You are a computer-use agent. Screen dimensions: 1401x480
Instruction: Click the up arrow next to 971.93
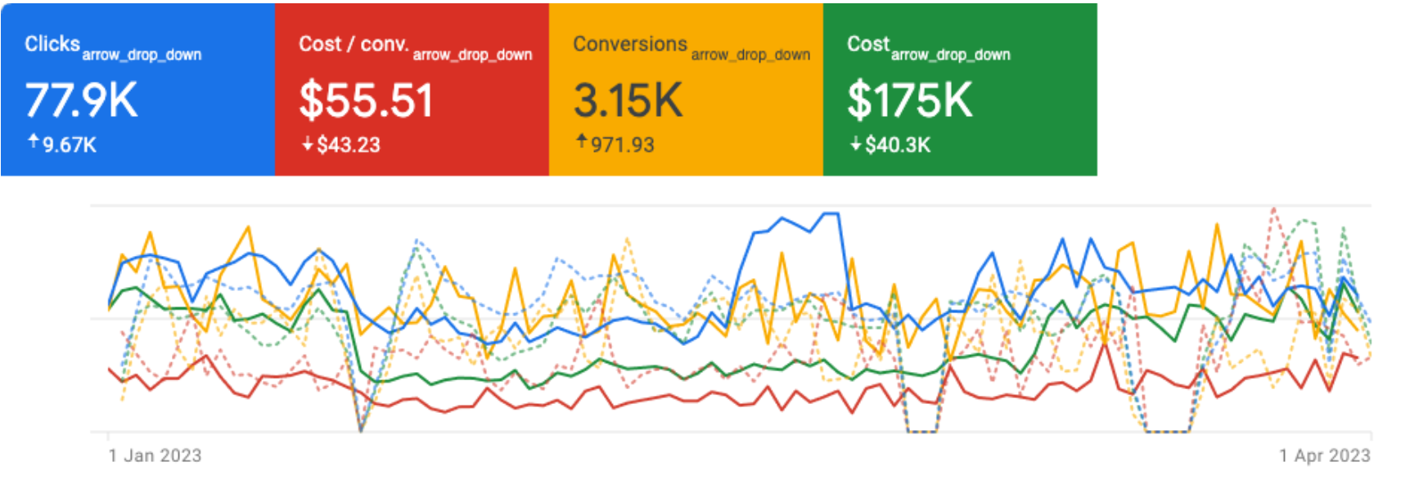[x=582, y=142]
